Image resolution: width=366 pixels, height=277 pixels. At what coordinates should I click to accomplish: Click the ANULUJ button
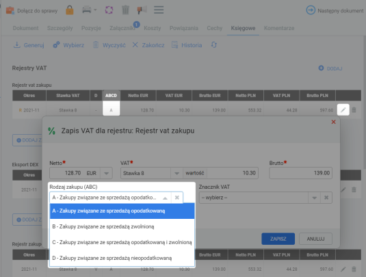coord(315,239)
